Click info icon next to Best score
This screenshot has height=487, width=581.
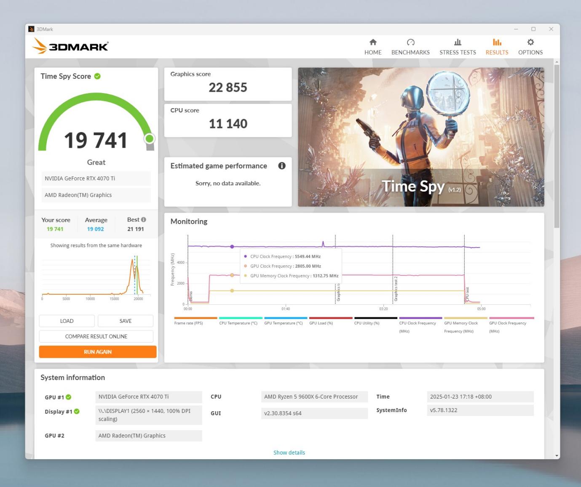click(144, 220)
